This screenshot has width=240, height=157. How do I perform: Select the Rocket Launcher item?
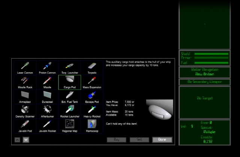(70, 112)
